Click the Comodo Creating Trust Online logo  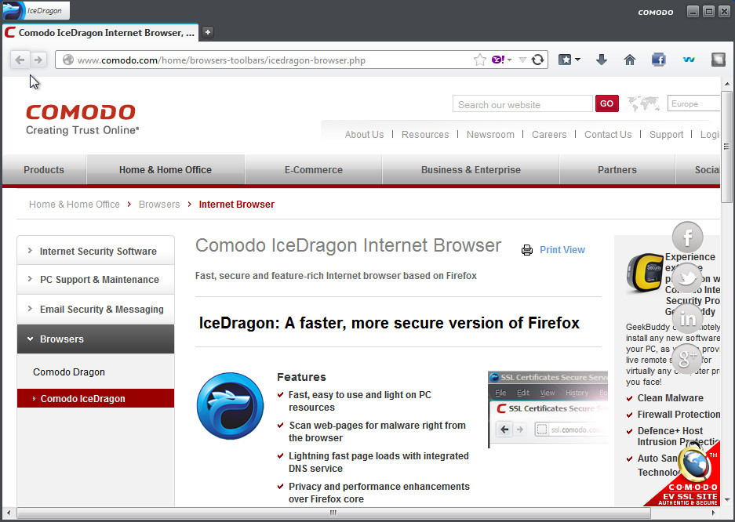(x=82, y=119)
